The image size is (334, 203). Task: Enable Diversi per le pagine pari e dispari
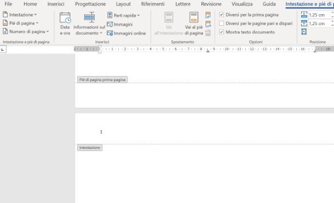(222, 24)
